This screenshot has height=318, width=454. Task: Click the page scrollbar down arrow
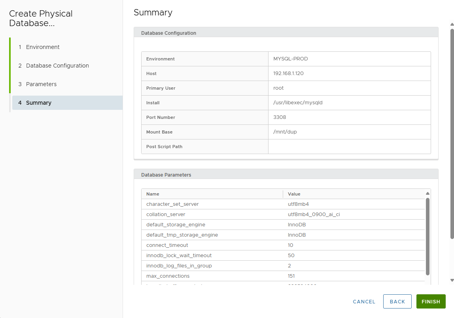coord(452,280)
